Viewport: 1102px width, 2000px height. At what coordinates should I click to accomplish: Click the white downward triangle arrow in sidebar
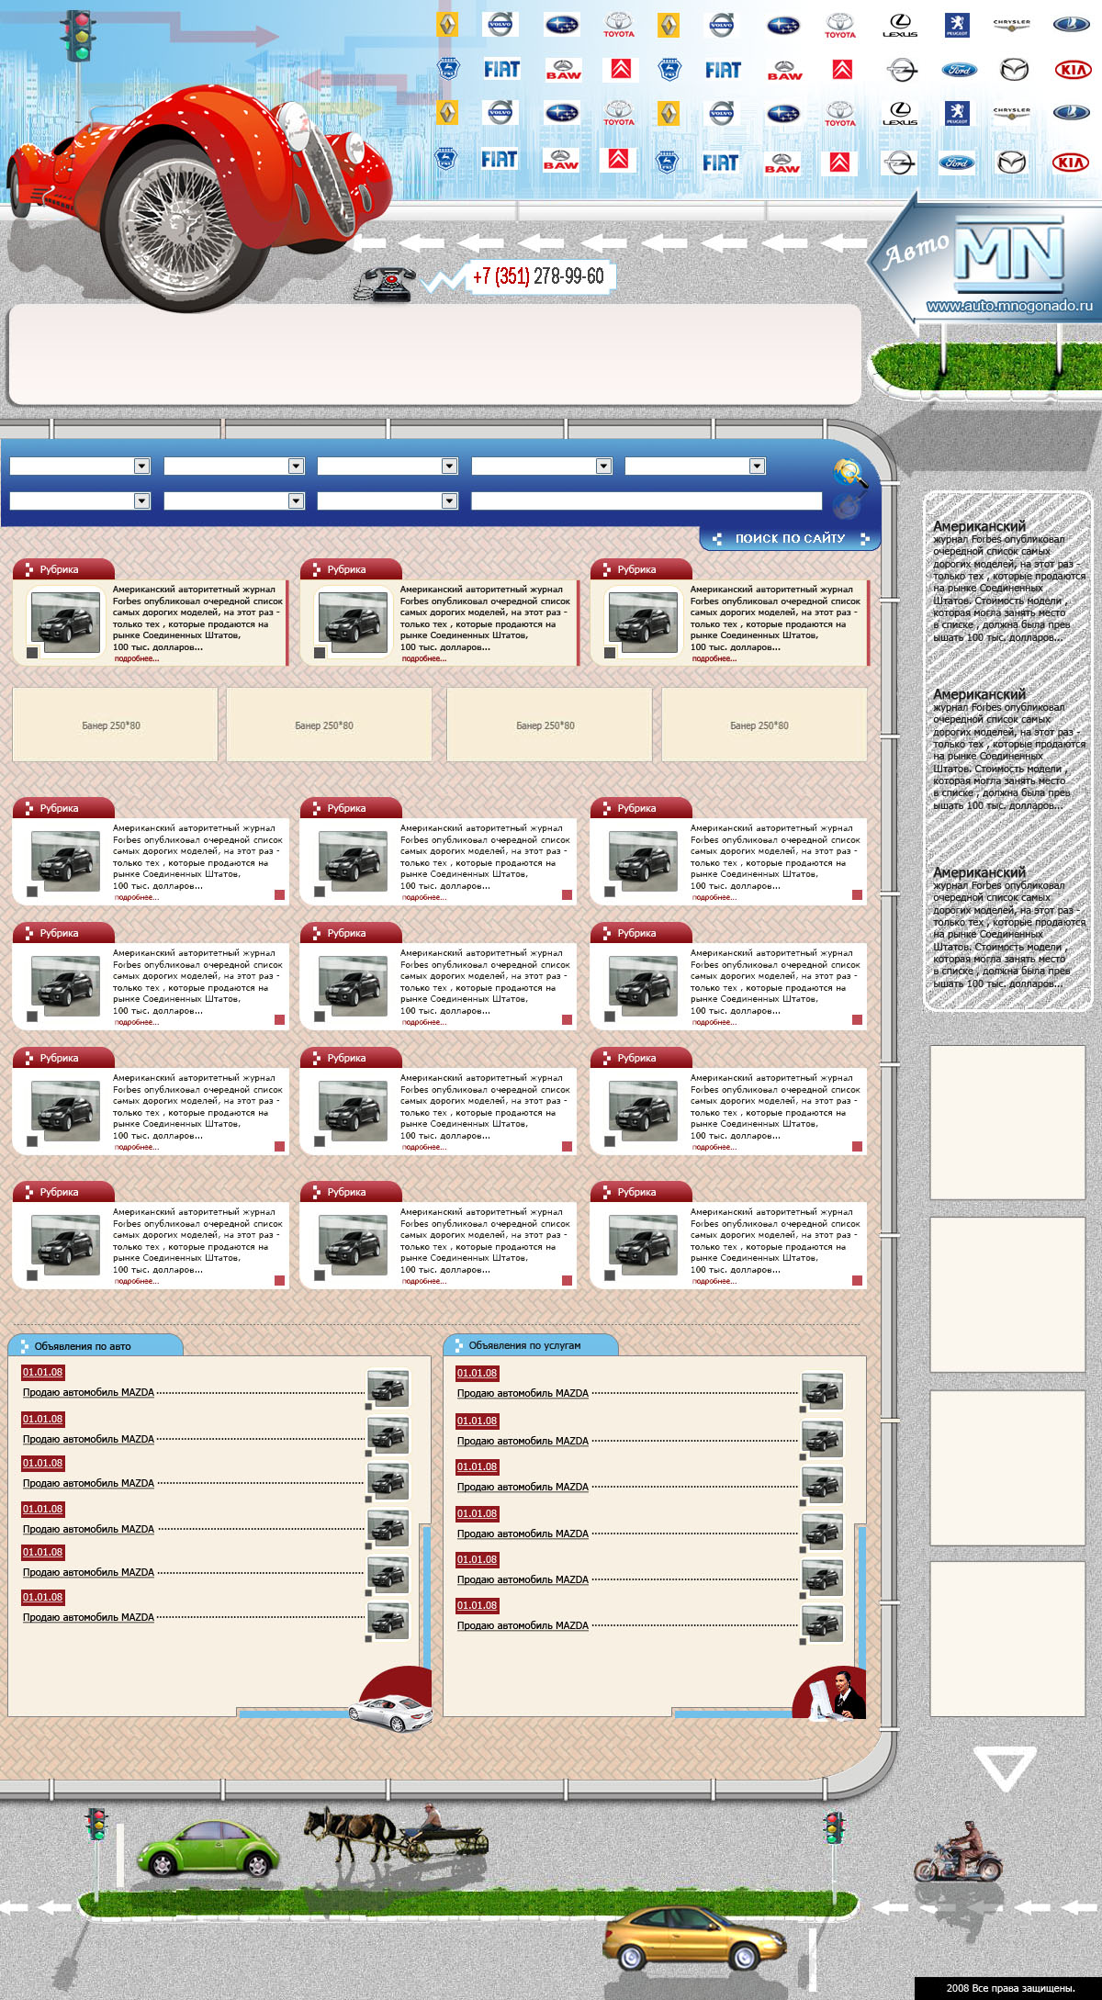[1005, 1769]
